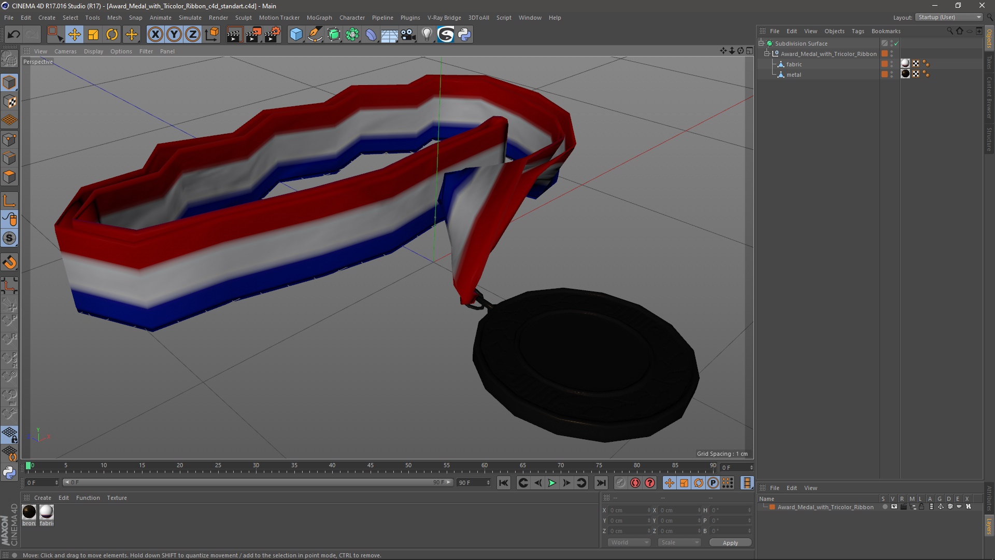This screenshot has width=995, height=560.
Task: Switch to Edges mode in left sidebar
Action: pos(9,158)
